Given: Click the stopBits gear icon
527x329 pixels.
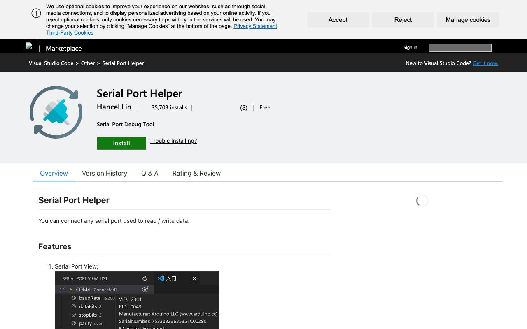Looking at the screenshot, I should point(74,315).
